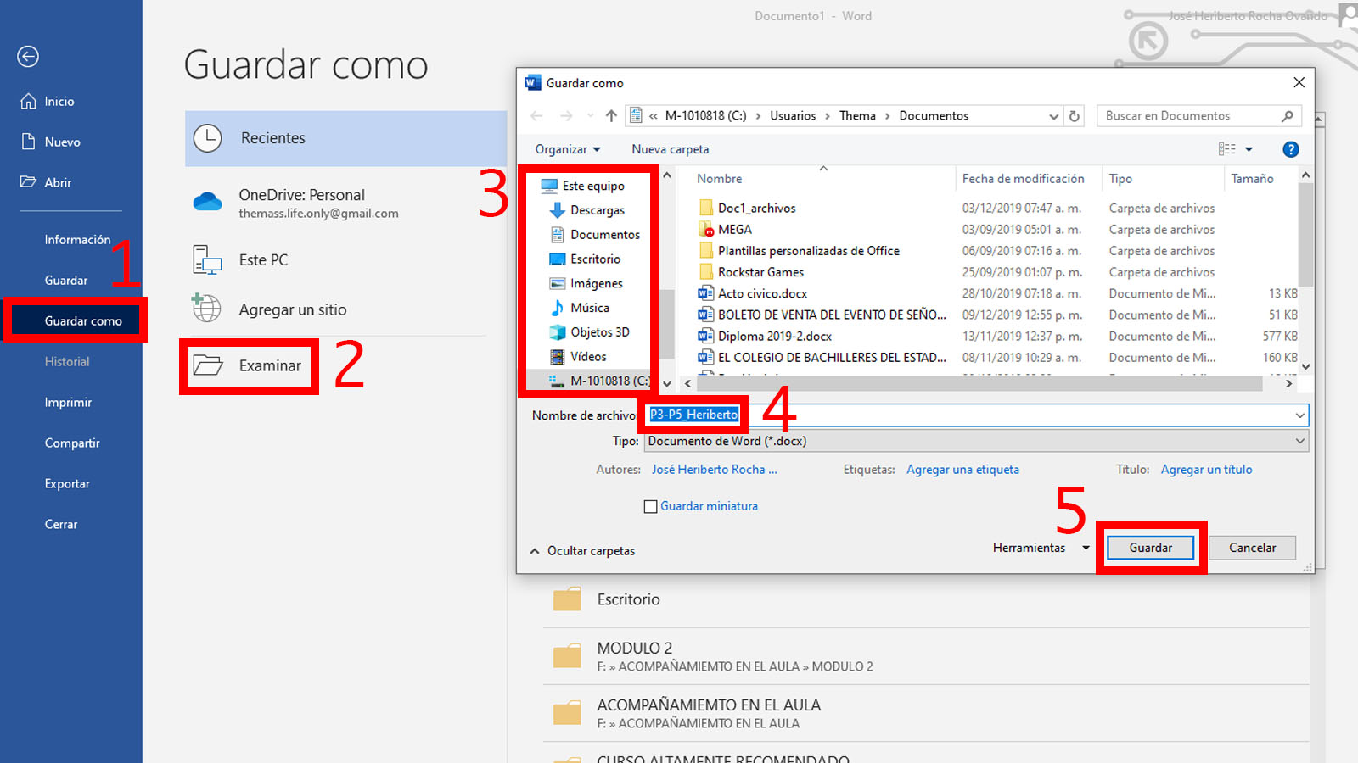Sort by Fecha de modificación column
The image size is (1358, 763).
point(1024,179)
